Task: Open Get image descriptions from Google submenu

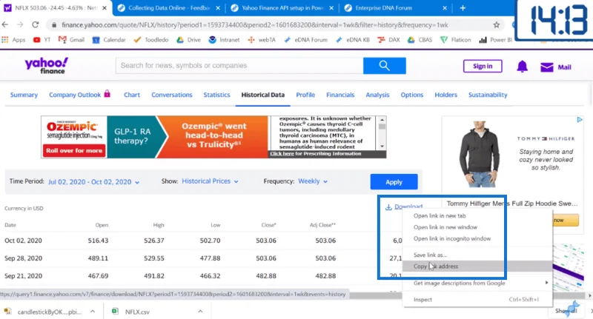Action: [x=477, y=283]
